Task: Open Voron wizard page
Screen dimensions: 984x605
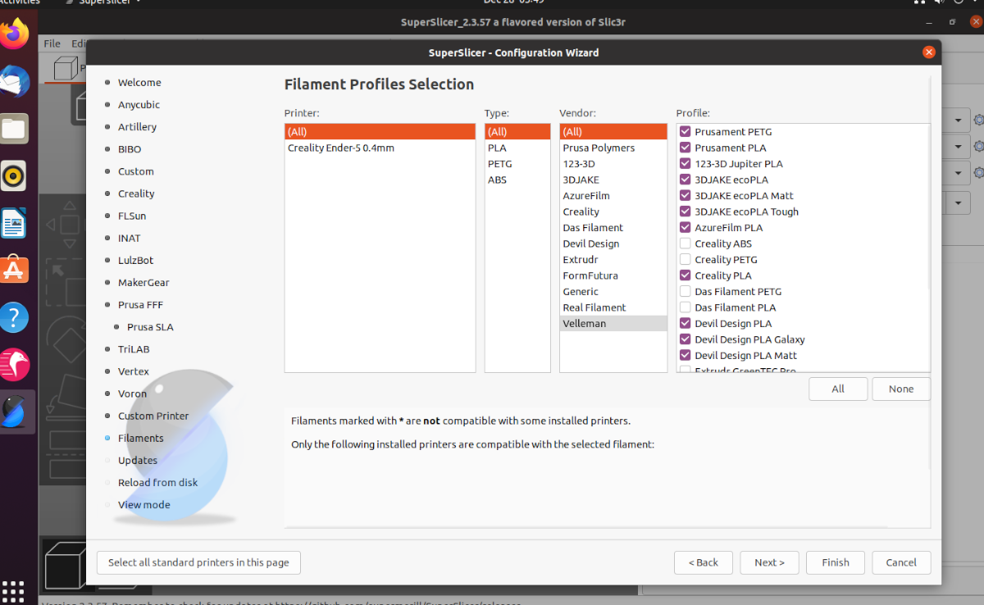Action: [x=132, y=393]
